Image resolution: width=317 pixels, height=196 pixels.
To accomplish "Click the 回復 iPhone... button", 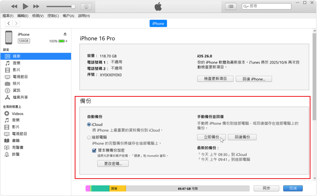I will (254, 79).
